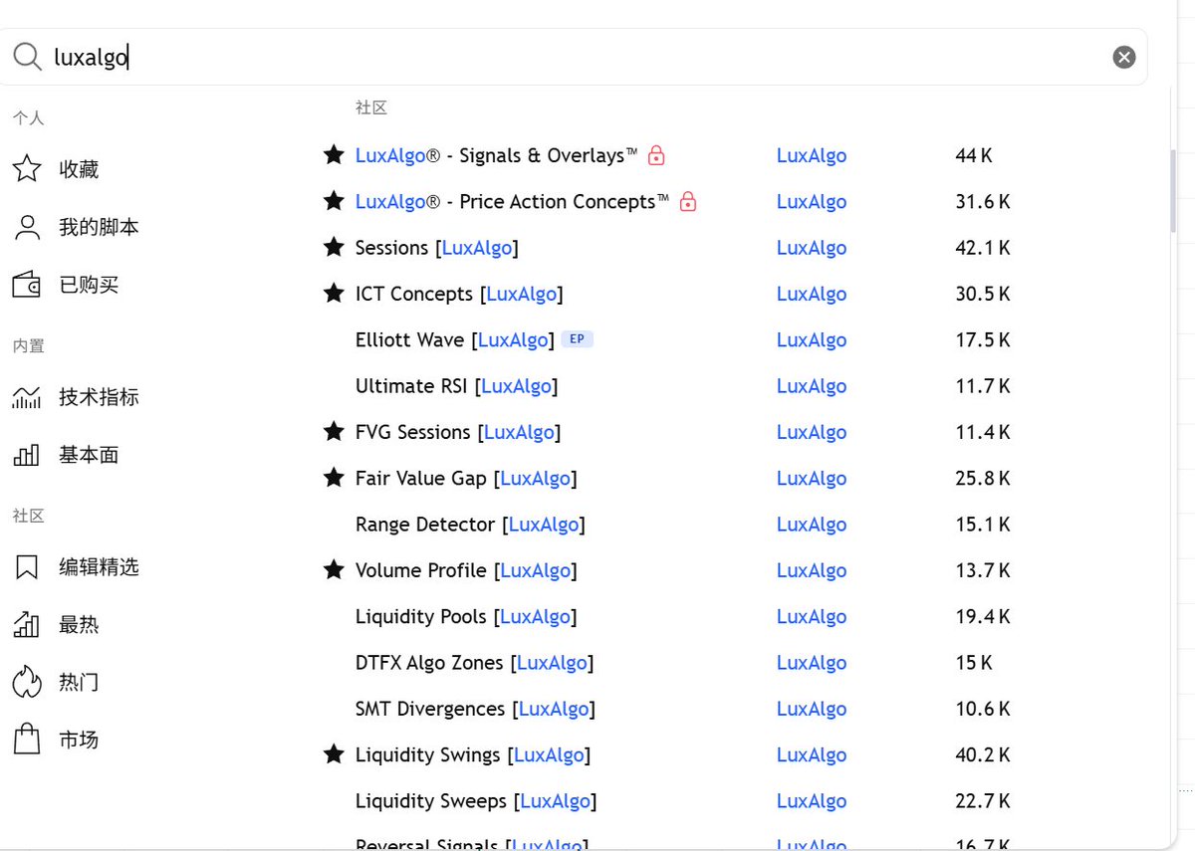Select the Range Detector [LuxAlgo] script

click(470, 525)
